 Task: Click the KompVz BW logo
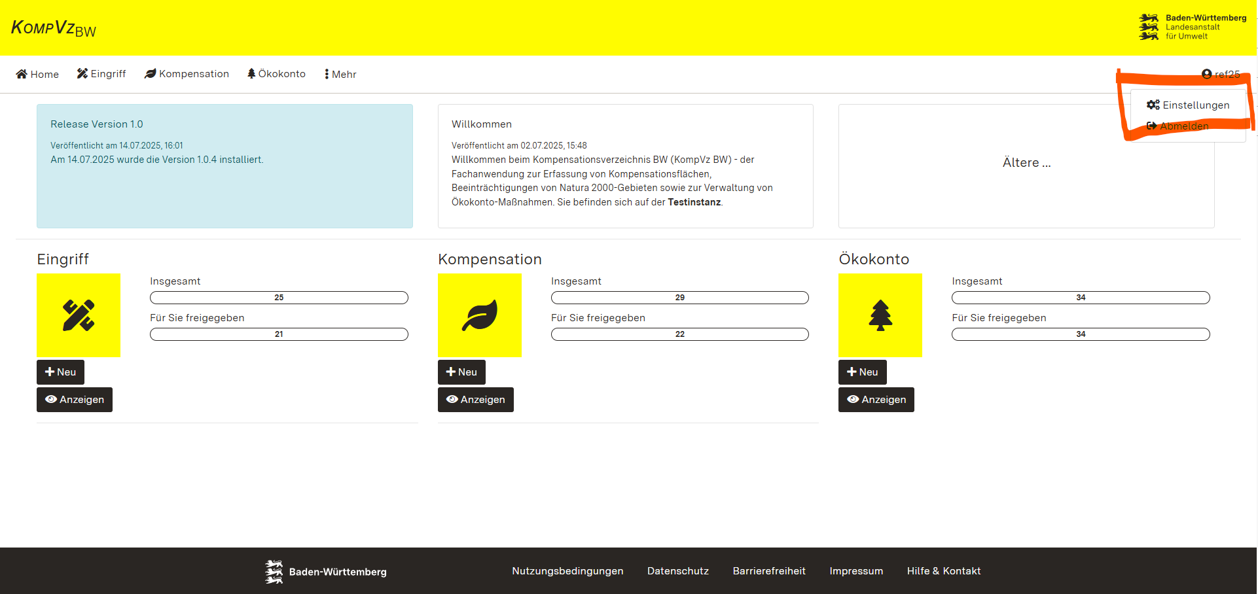(x=54, y=28)
